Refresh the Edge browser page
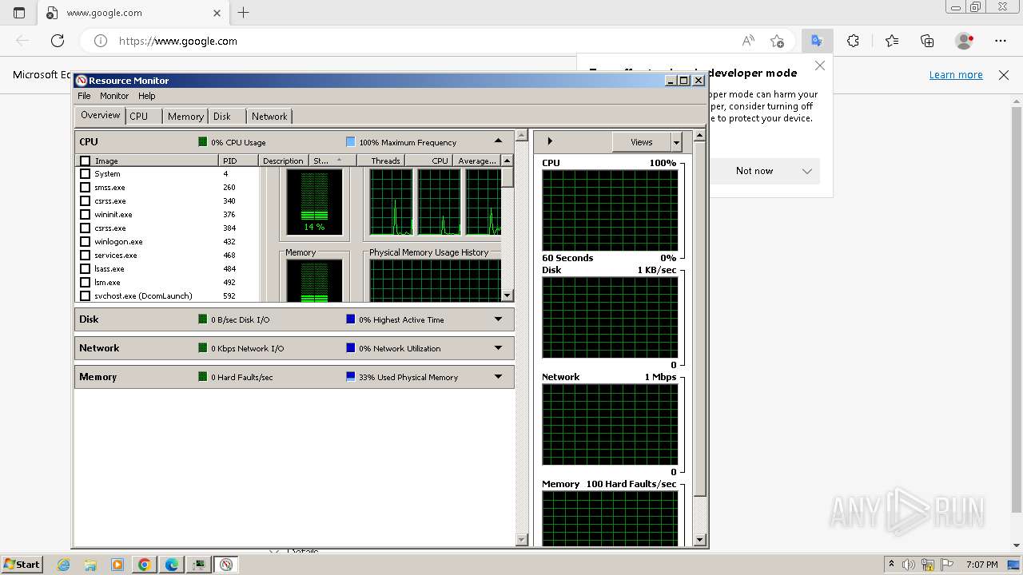Viewport: 1023px width, 575px height. tap(58, 41)
